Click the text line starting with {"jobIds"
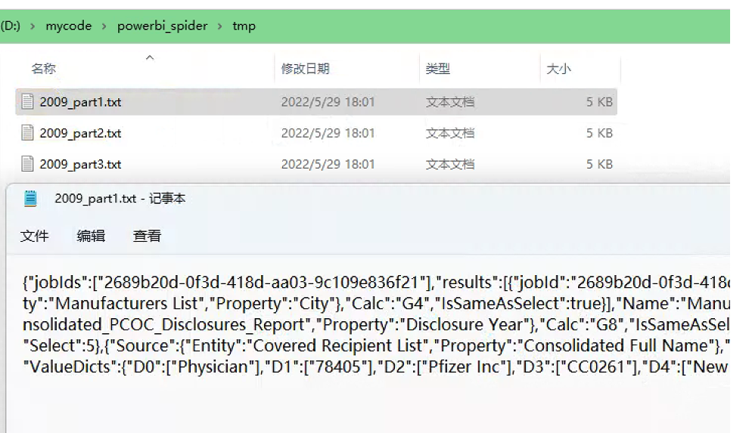The width and height of the screenshot is (749, 433). pyautogui.click(x=377, y=283)
